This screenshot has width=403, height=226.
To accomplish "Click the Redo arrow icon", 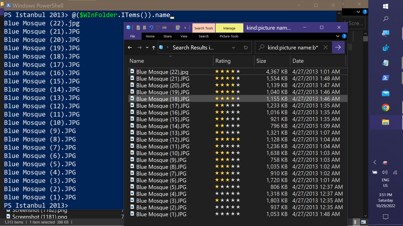I will tap(158, 28).
